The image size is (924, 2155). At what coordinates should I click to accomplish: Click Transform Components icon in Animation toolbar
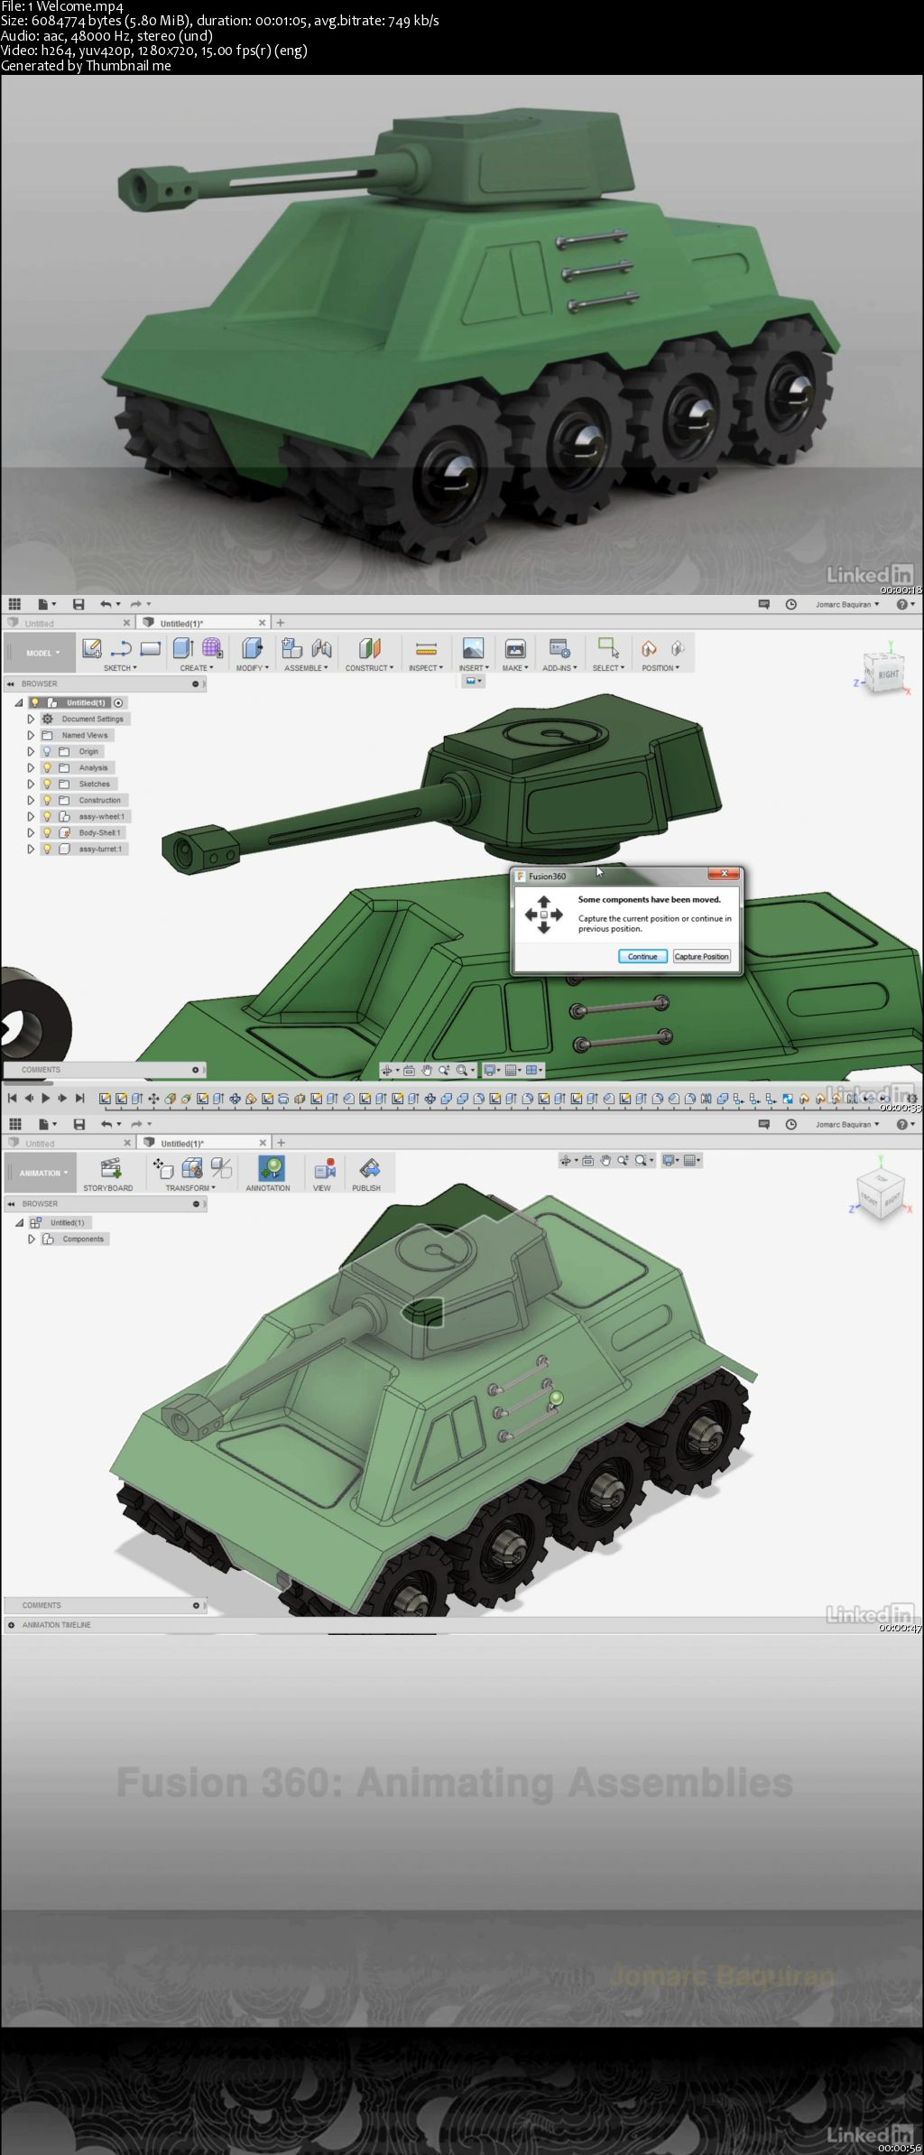[x=163, y=1168]
